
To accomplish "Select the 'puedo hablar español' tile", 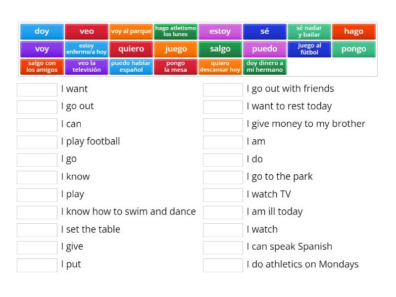I will [x=131, y=67].
